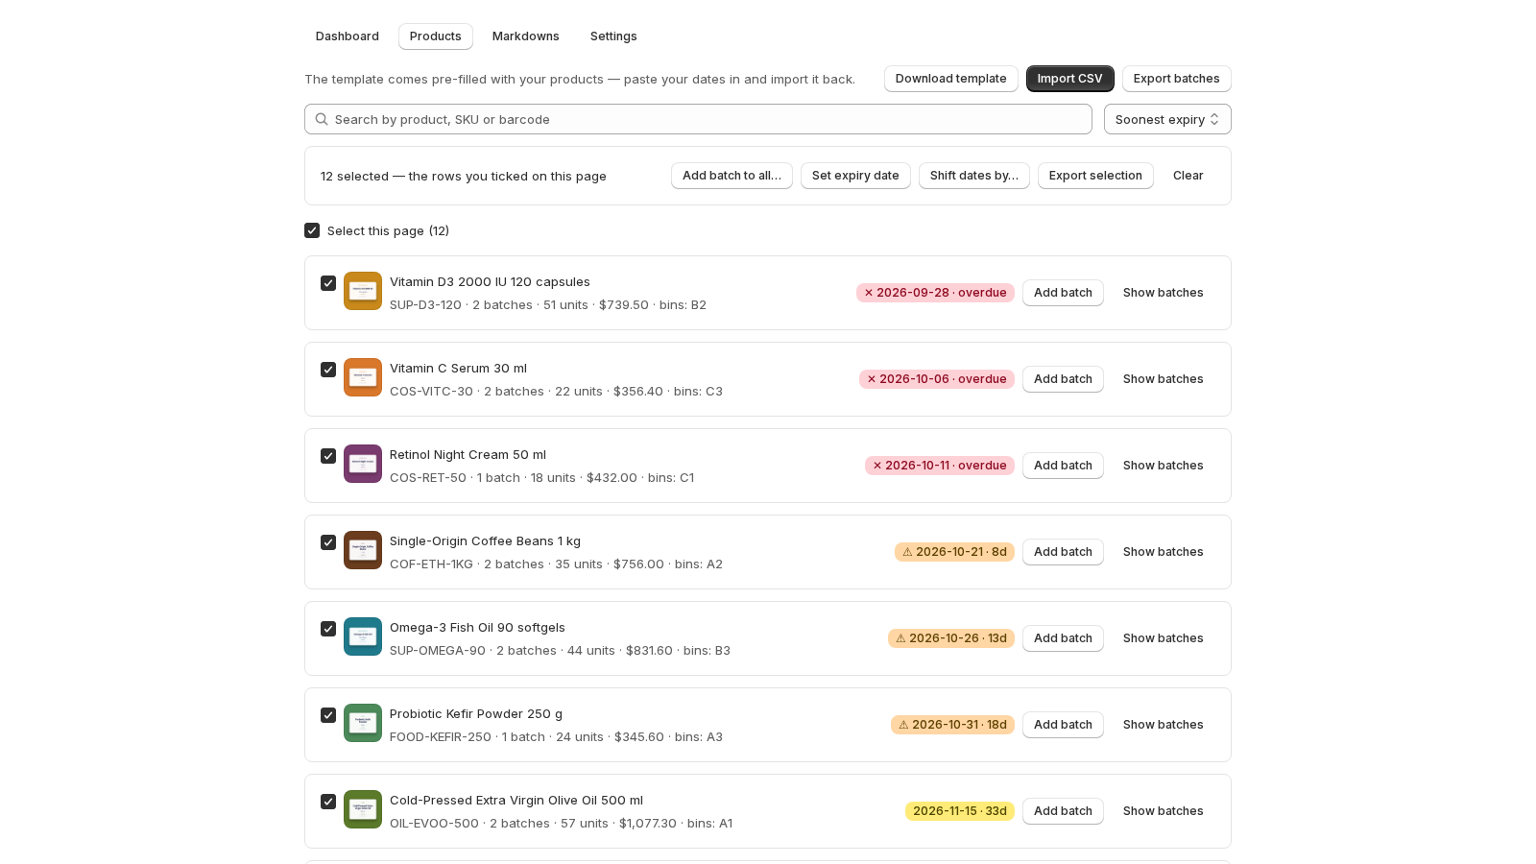This screenshot has height=864, width=1536.
Task: Go to the Settings tab
Action: (613, 36)
